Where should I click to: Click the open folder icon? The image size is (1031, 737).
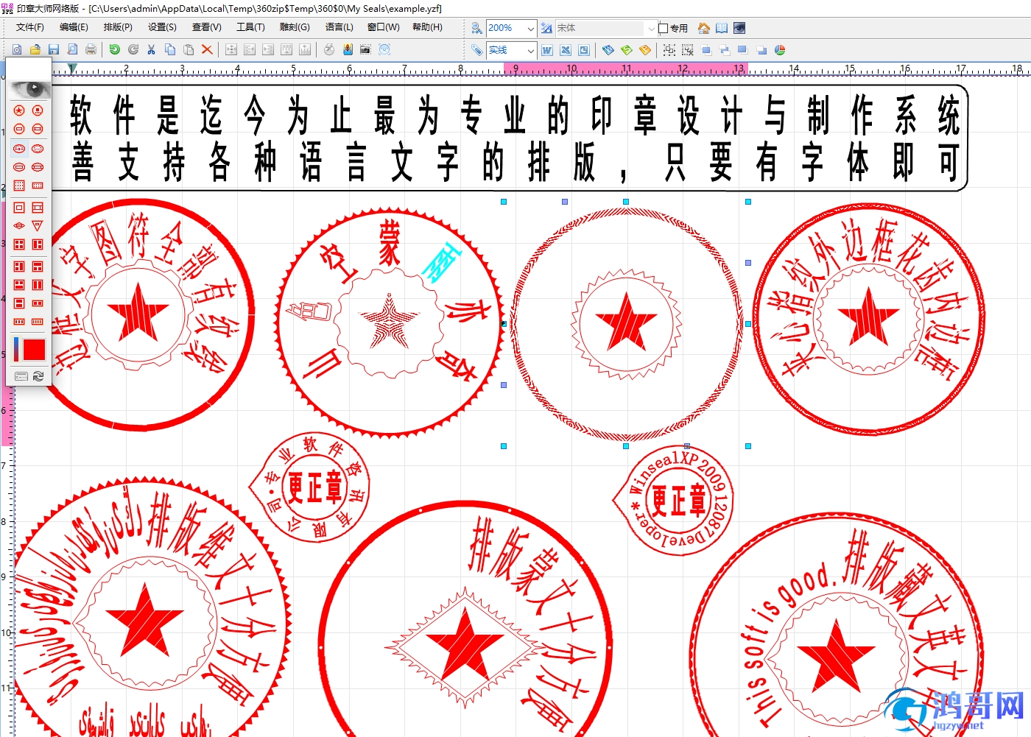[35, 49]
